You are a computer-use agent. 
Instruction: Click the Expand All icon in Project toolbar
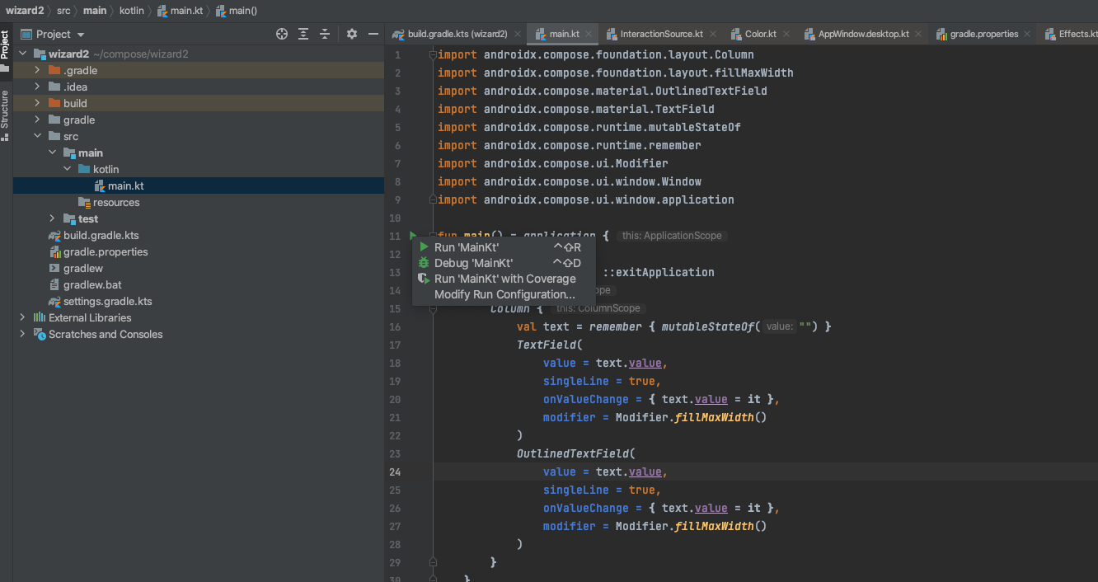click(x=303, y=34)
